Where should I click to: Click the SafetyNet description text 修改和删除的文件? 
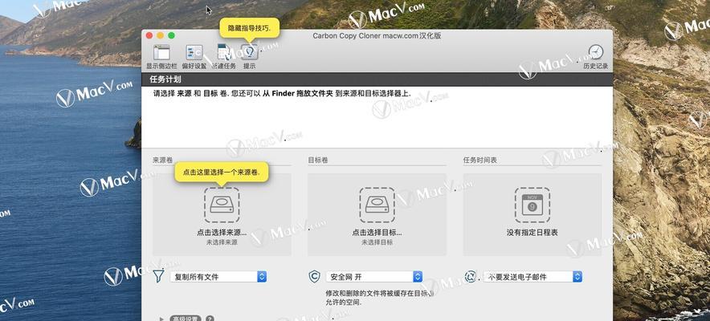pyautogui.click(x=379, y=298)
